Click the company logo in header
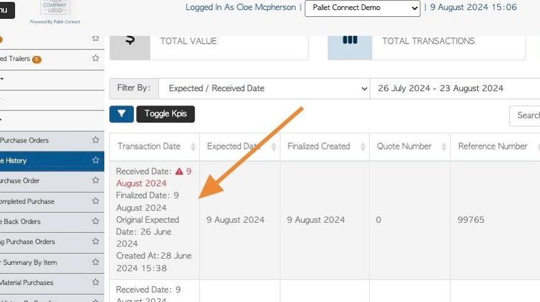 point(55,7)
